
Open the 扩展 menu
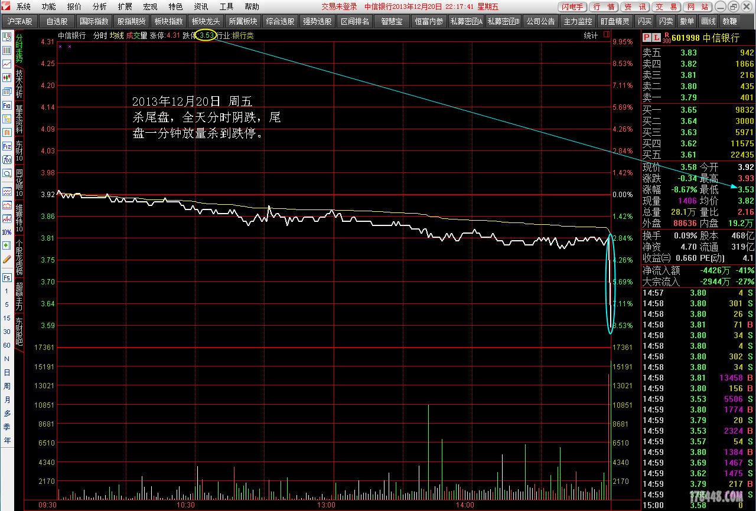point(125,6)
